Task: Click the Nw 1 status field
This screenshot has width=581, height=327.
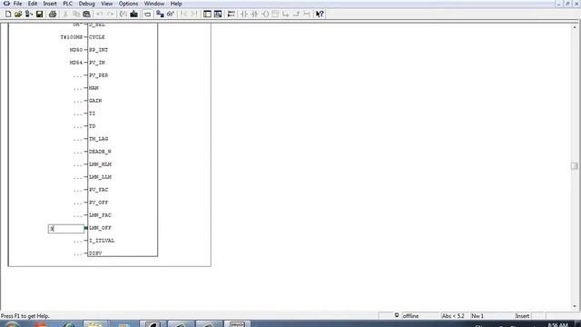Action: point(491,316)
